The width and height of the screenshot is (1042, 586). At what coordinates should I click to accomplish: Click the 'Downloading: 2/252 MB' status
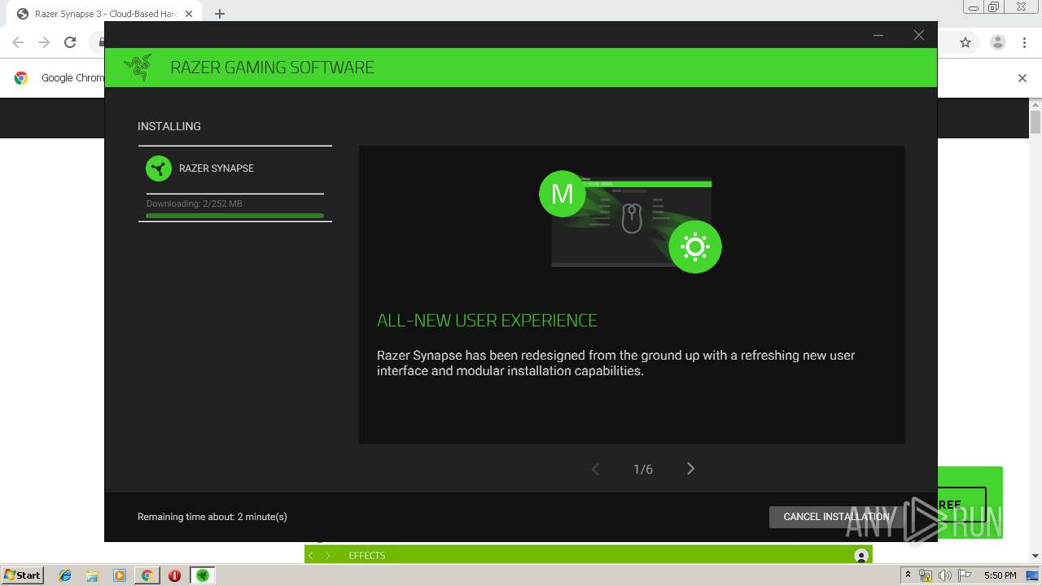tap(194, 203)
